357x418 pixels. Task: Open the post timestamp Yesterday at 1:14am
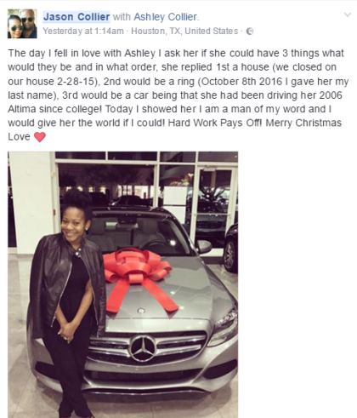pos(83,31)
